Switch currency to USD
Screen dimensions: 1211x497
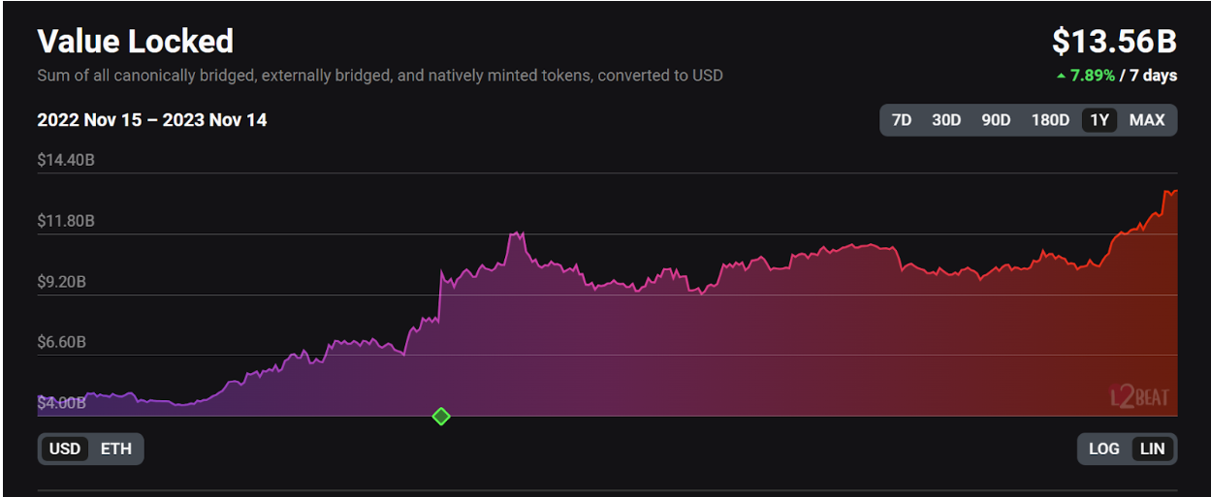coord(65,449)
